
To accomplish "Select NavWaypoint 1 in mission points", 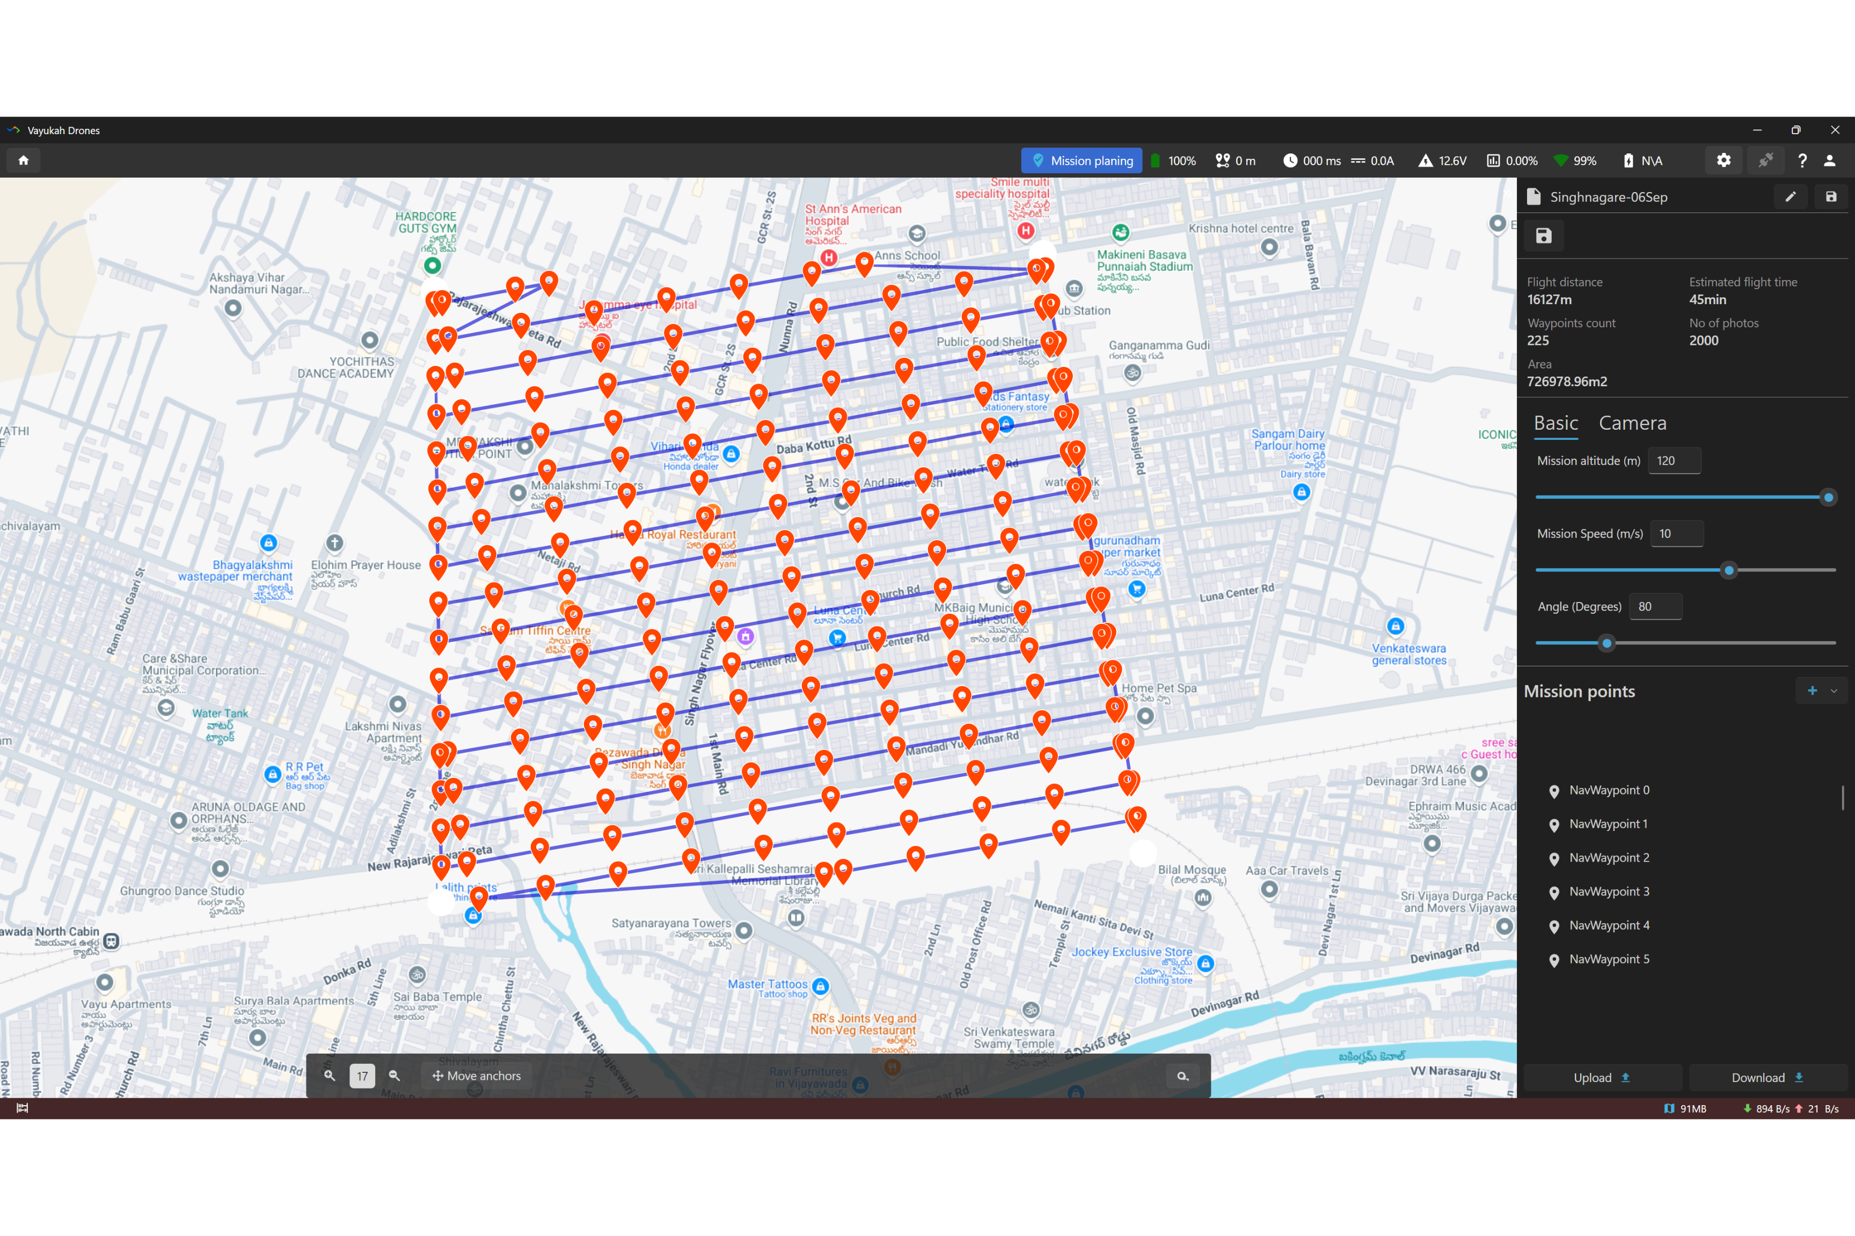I will (x=1609, y=824).
